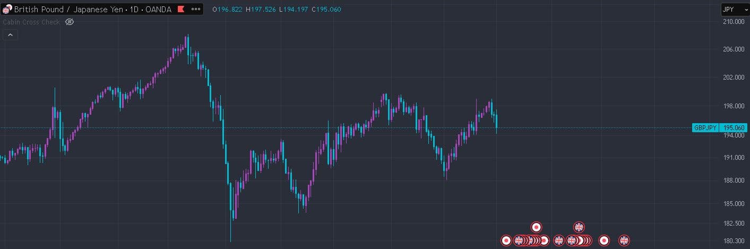Screen dimensions: 750x249
Task: Click Japan event marker preceding the last UK marker
Action: [604, 241]
